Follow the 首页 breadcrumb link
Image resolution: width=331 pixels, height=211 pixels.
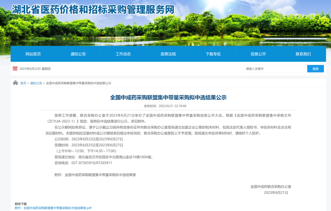click(x=23, y=83)
